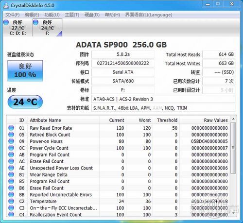Click the status orb for Raw Read Error Rate
The image size is (243, 223).
[11, 128]
